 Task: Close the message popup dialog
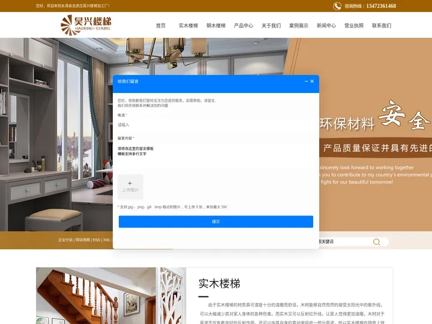(312, 81)
